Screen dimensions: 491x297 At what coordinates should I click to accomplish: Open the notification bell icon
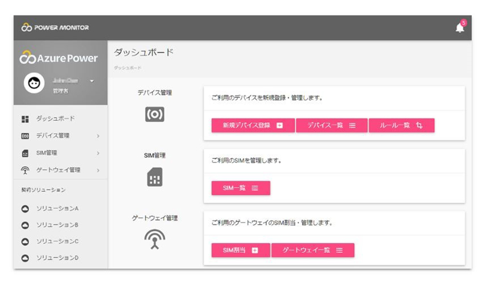tap(460, 28)
